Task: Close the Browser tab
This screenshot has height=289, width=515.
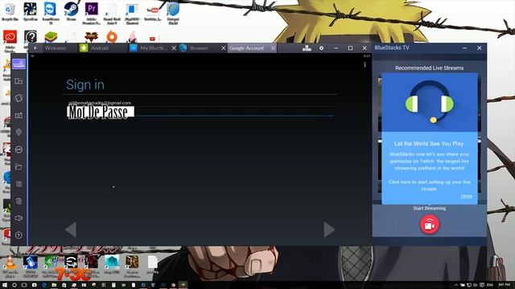Action: tap(224, 48)
